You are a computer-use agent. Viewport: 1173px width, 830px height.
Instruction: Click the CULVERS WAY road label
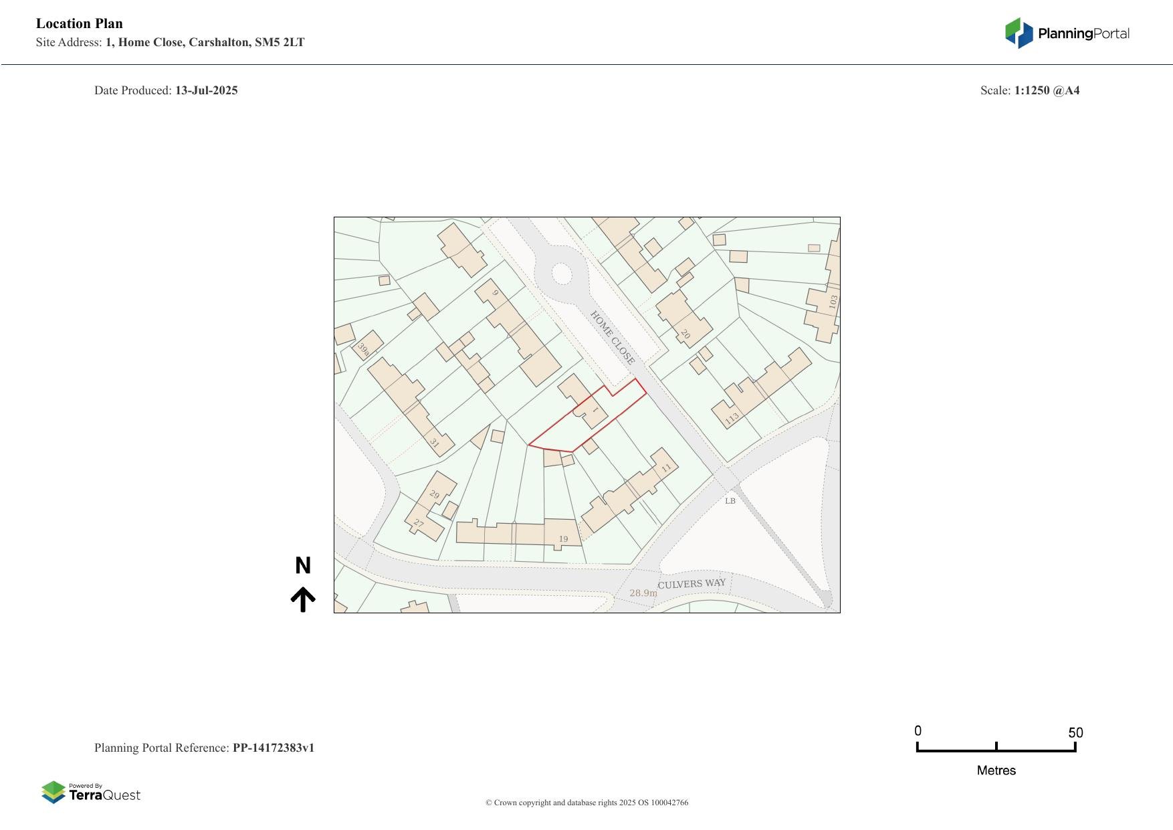[x=691, y=583]
